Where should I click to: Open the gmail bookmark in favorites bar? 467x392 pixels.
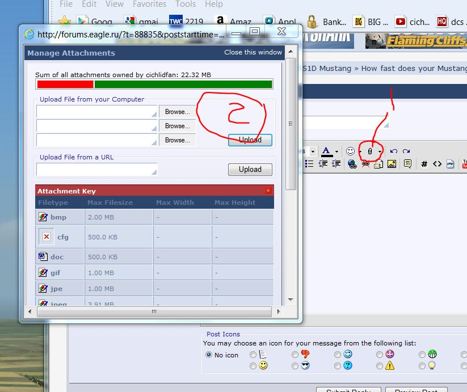click(141, 22)
